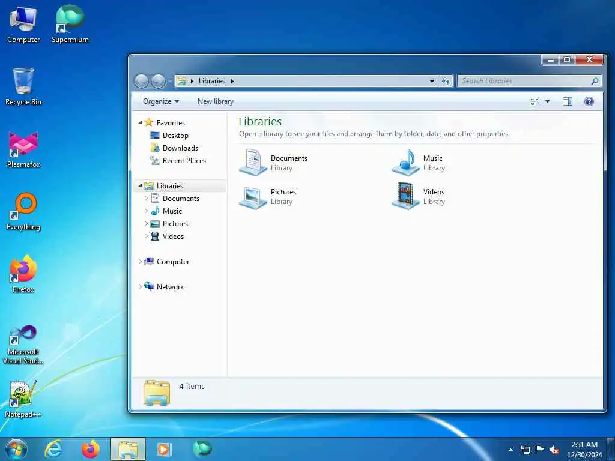Image resolution: width=615 pixels, height=461 pixels.
Task: Launch Supermium from the taskbar
Action: 202,448
